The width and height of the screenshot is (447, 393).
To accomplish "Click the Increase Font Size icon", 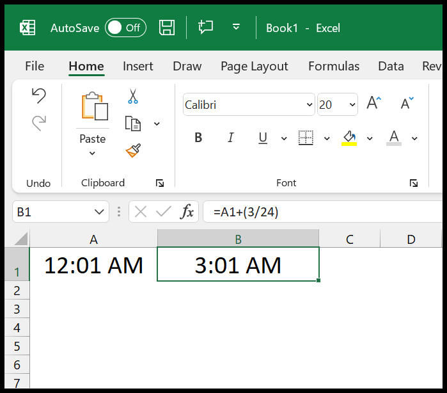I will tap(373, 104).
